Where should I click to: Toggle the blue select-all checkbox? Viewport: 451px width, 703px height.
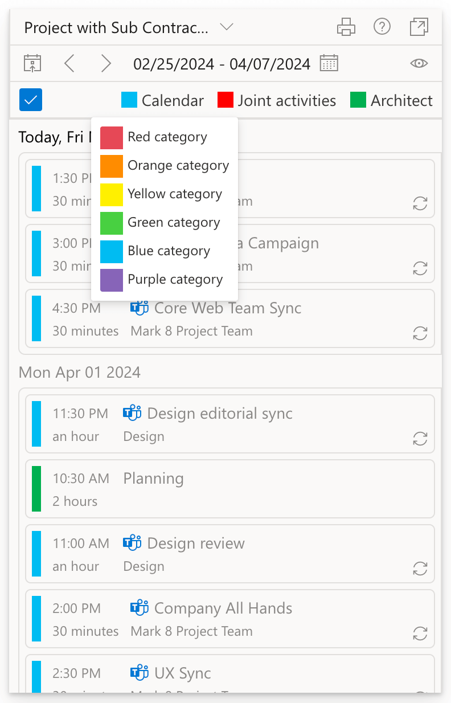(x=30, y=99)
